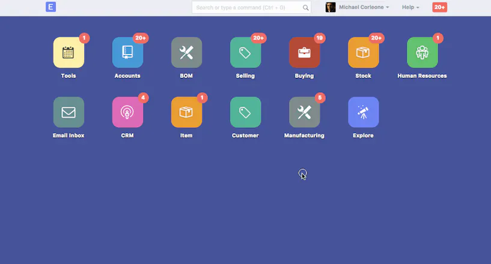Open the Accounts module icon

(x=127, y=53)
